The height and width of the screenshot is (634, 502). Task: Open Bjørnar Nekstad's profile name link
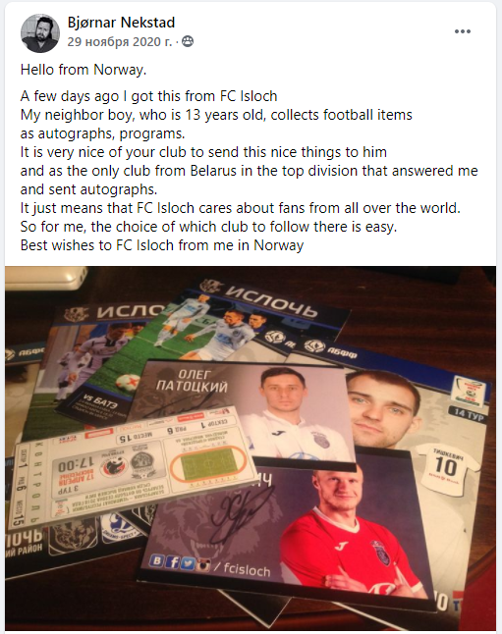121,23
